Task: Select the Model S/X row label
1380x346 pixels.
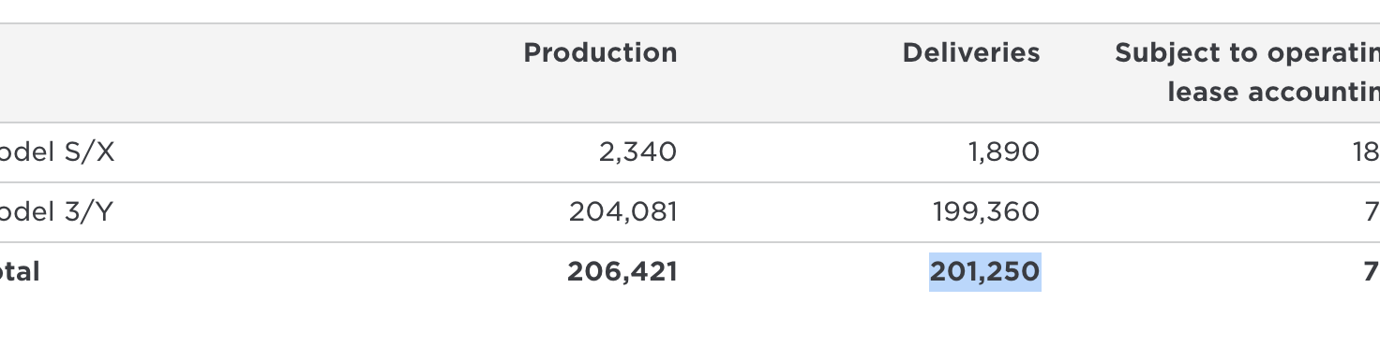Action: pyautogui.click(x=57, y=152)
